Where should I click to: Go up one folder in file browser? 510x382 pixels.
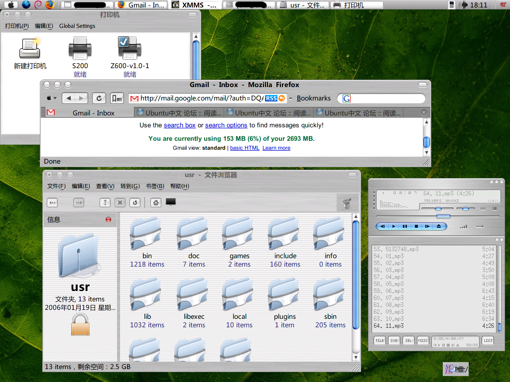[105, 203]
